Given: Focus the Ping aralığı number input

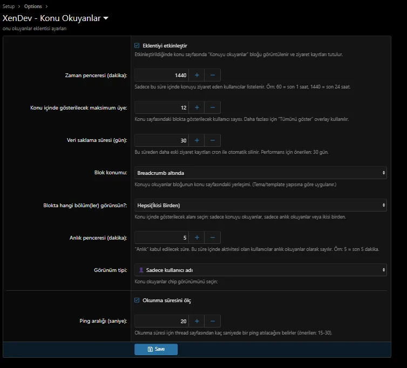Looking at the screenshot, I should click(161, 321).
